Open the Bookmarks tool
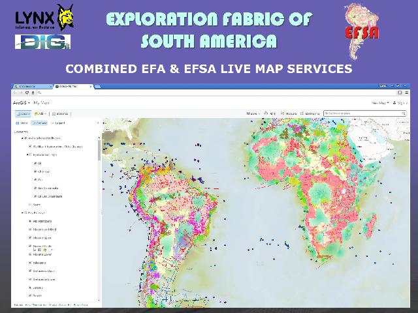The image size is (418, 313). click(x=311, y=113)
